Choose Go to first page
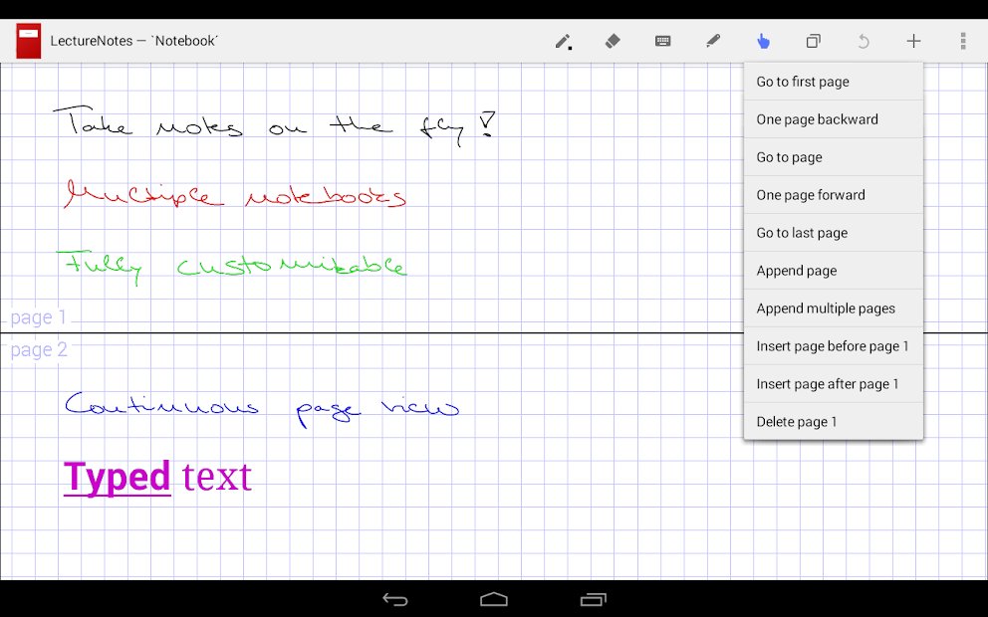This screenshot has height=617, width=988. pos(833,81)
